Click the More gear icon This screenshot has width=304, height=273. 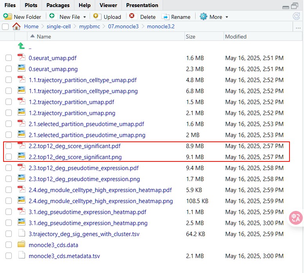(x=203, y=16)
